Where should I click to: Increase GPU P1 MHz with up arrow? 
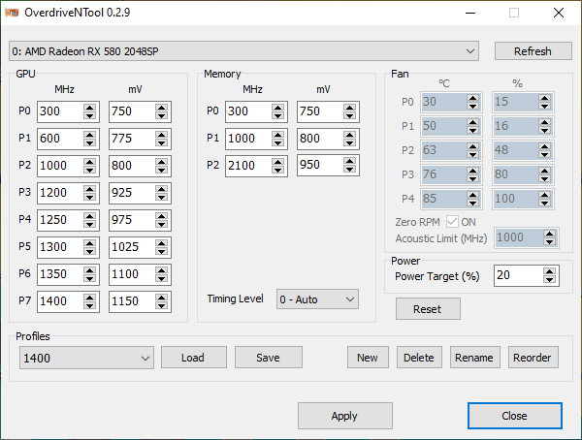[90, 135]
